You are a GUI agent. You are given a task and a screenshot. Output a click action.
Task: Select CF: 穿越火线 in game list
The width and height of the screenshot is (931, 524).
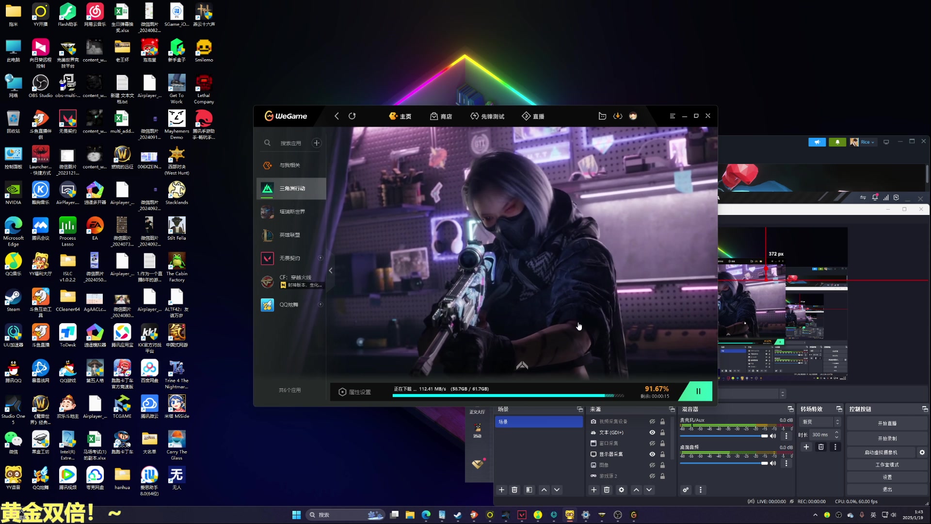291,281
